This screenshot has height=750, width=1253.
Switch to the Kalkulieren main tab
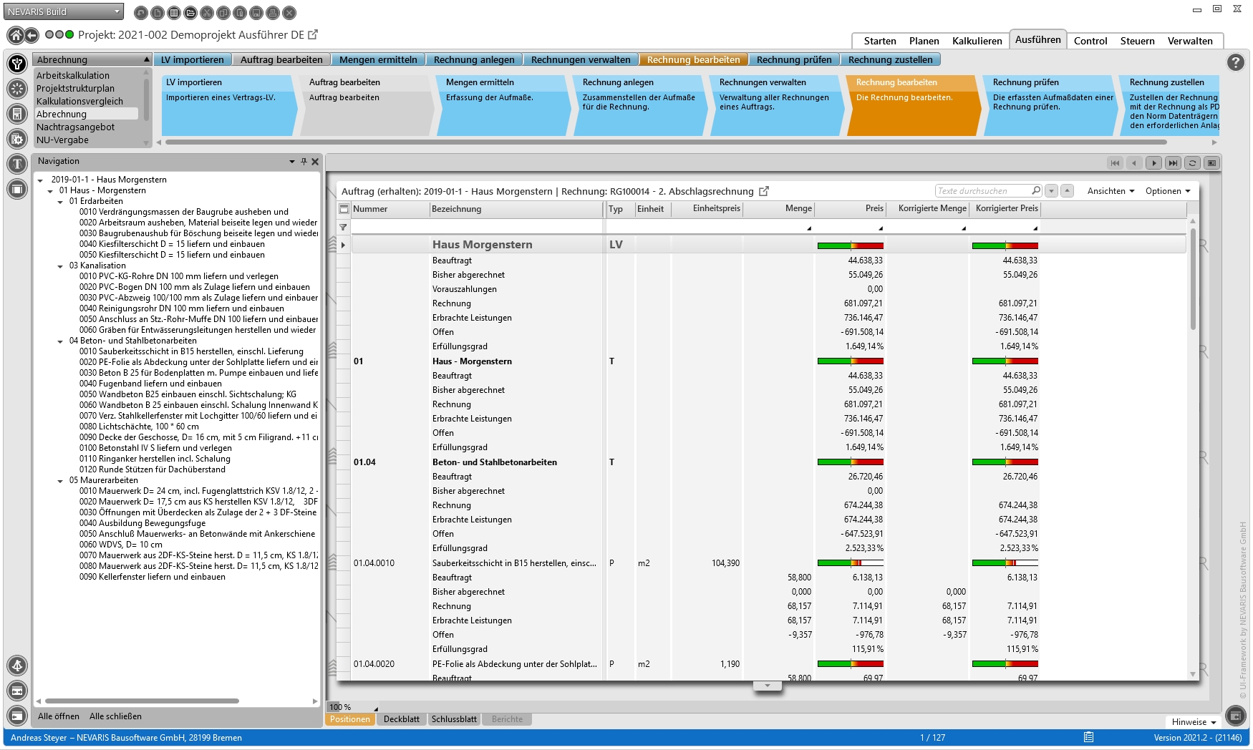(x=977, y=41)
